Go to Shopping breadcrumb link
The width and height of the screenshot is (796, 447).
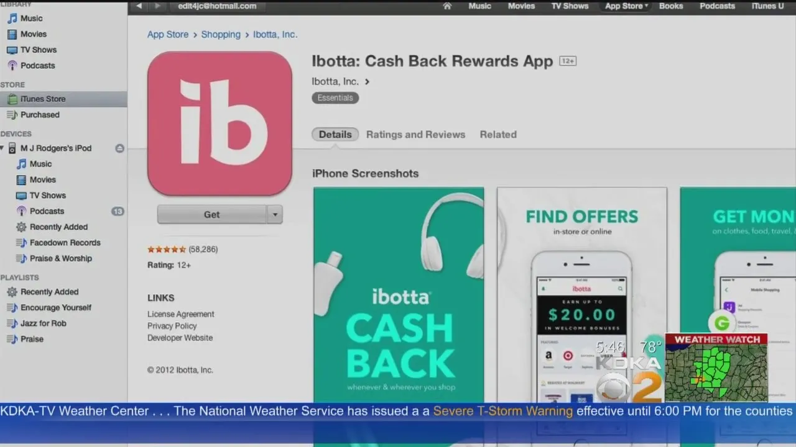point(221,35)
